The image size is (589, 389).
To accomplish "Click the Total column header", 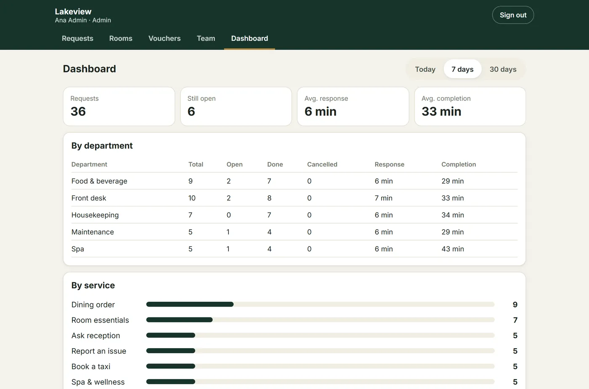I will [x=196, y=164].
